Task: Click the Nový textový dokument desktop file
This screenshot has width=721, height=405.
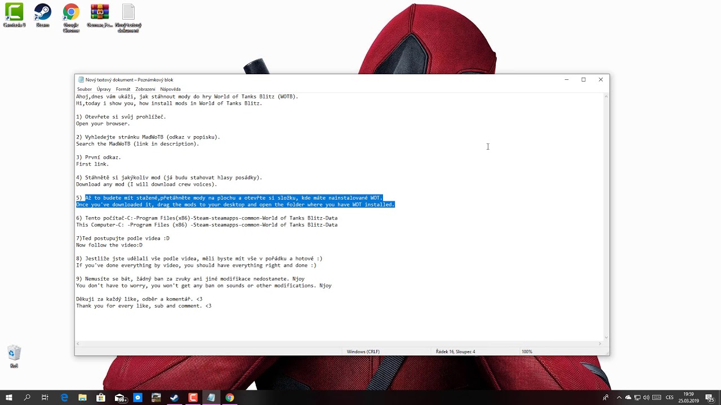Action: (x=128, y=18)
